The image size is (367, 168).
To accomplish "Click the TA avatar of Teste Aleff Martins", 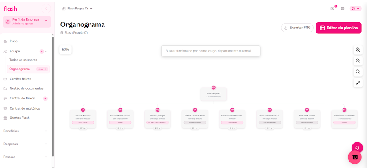I will click(x=307, y=110).
